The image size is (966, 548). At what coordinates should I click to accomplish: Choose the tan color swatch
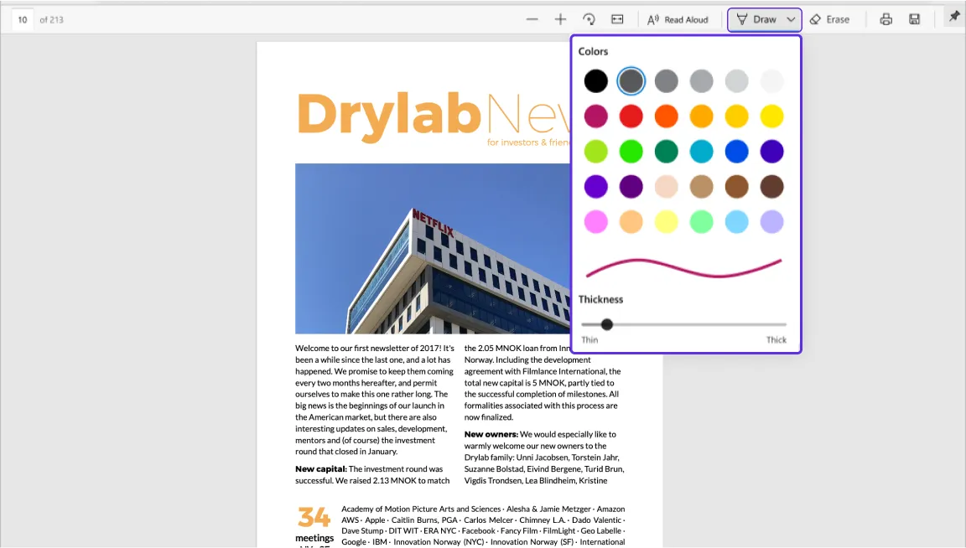pos(701,187)
